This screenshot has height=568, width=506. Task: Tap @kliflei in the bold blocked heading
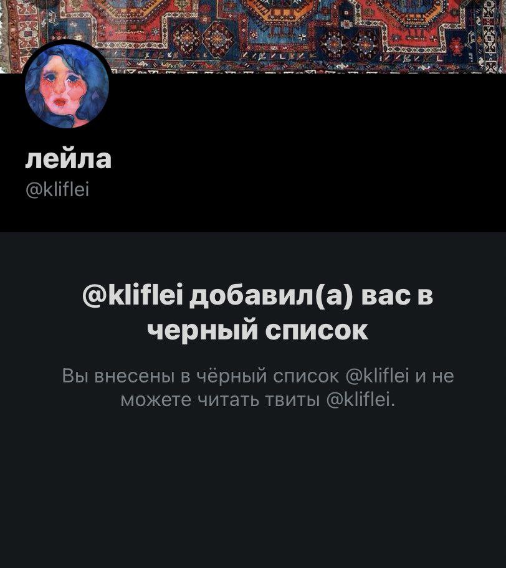pos(134,296)
